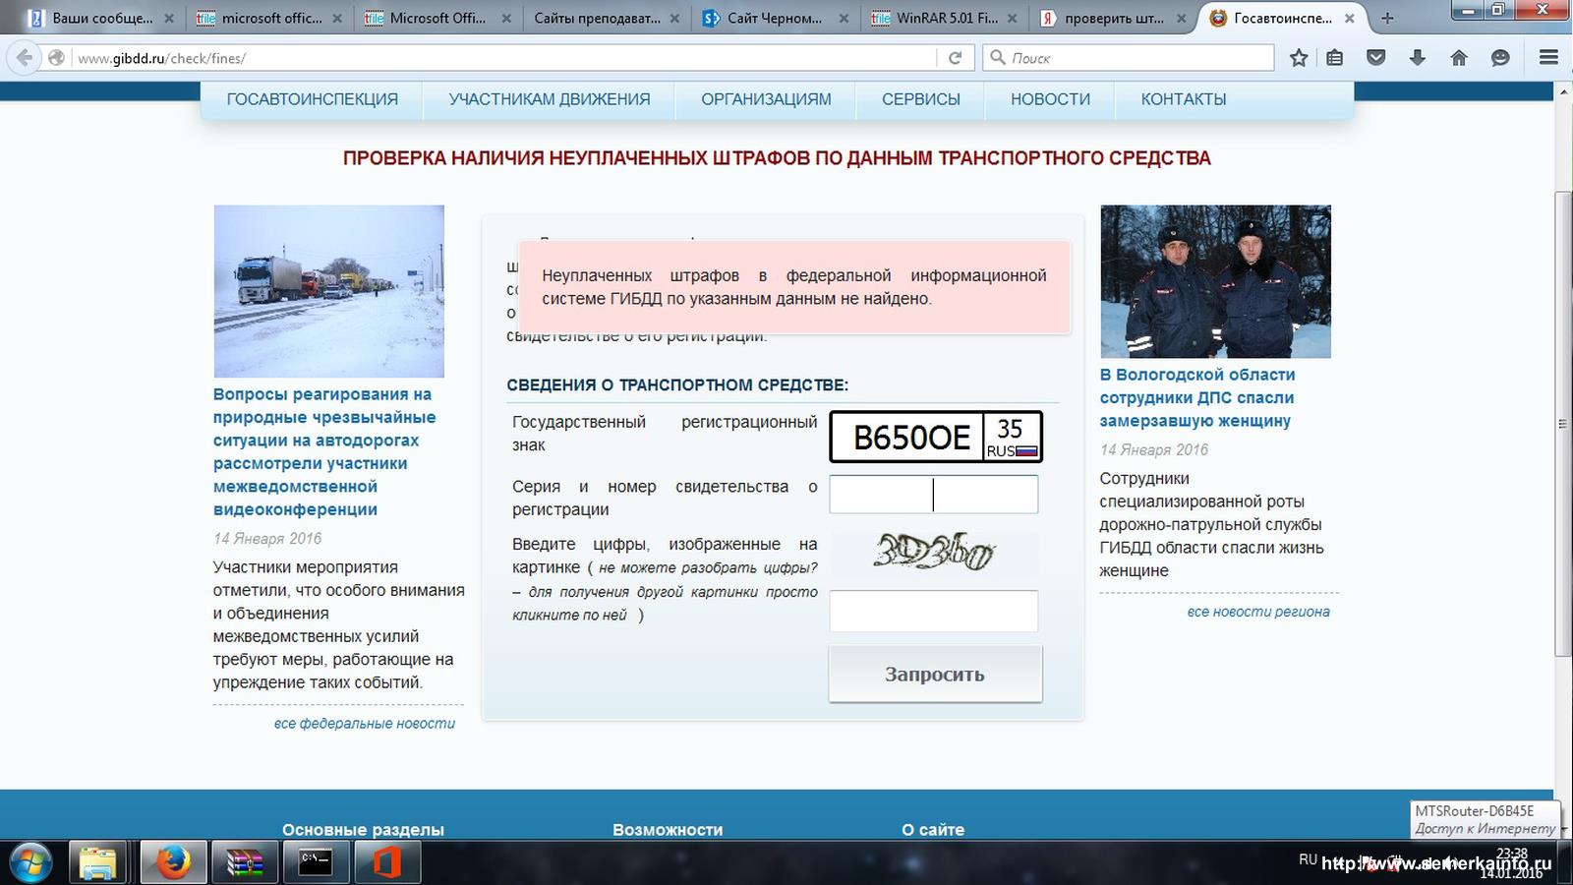1573x885 pixels.
Task: Click the page vertical scrollbar
Action: [x=1563, y=423]
